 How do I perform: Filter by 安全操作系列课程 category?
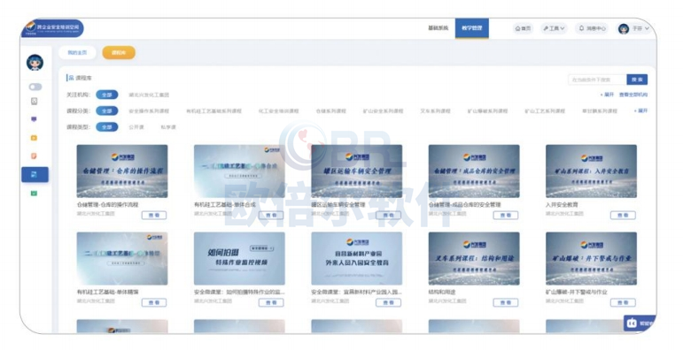149,111
